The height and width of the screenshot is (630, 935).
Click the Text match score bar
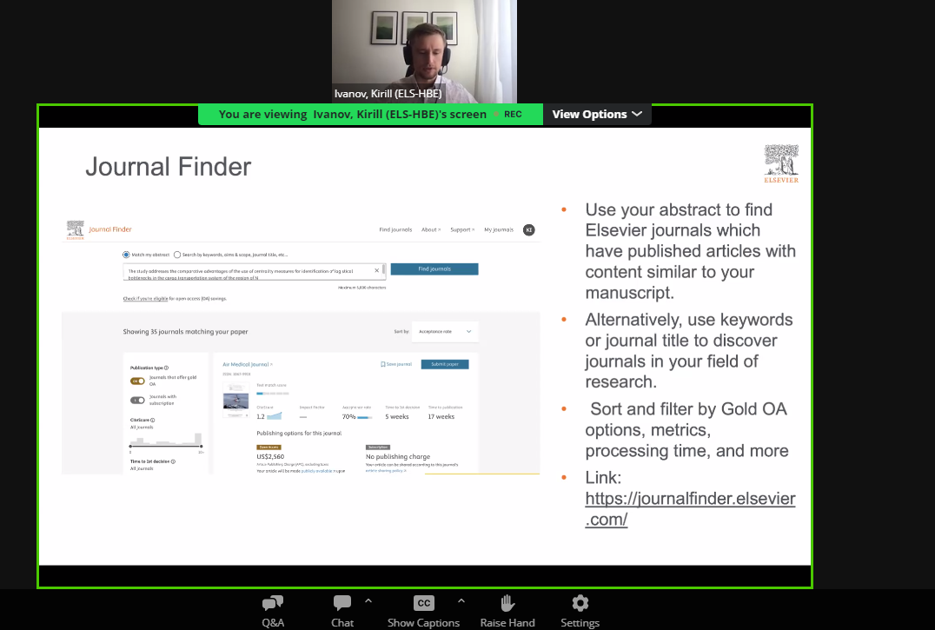[x=273, y=394]
